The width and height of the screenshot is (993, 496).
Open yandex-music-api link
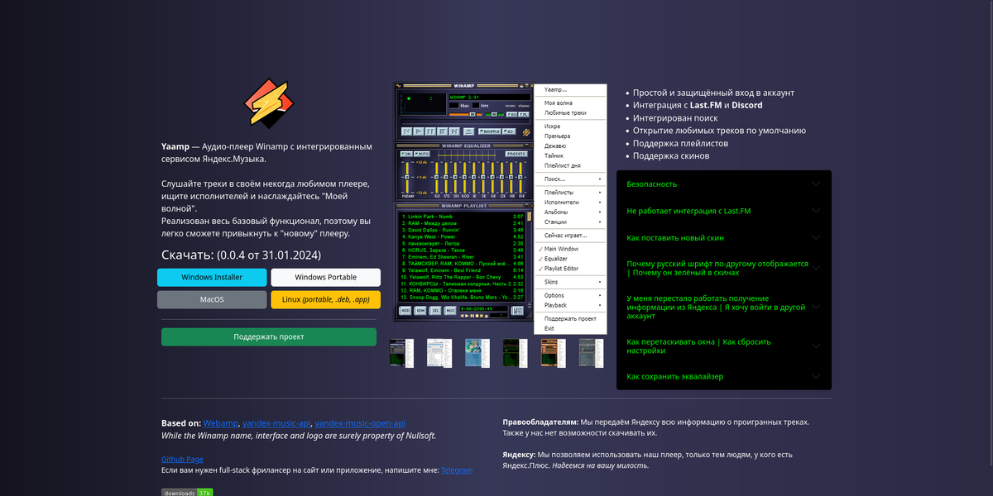click(x=277, y=422)
